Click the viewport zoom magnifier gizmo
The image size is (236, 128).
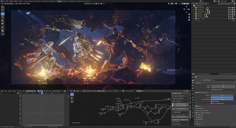pyautogui.click(x=189, y=14)
